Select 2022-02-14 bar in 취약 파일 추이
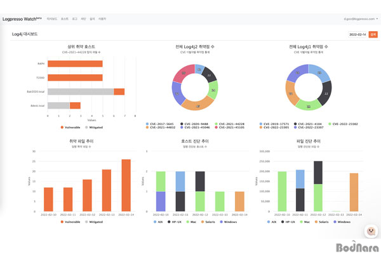Image resolution: width=381 pixels, height=254 pixels. (126, 185)
